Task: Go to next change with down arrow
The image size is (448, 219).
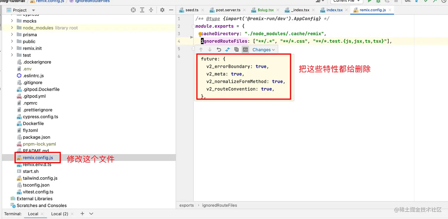Action: (210, 49)
